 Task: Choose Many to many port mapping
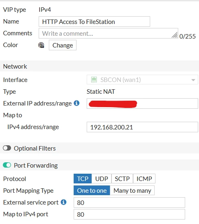coord(132,190)
